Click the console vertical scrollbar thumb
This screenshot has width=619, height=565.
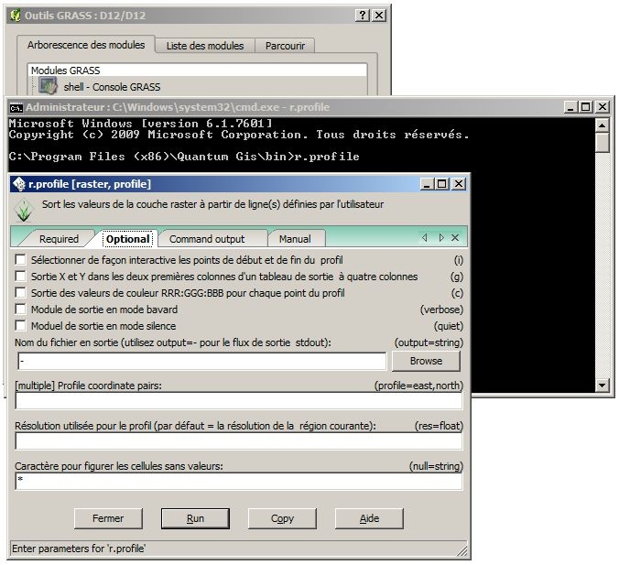(602, 143)
